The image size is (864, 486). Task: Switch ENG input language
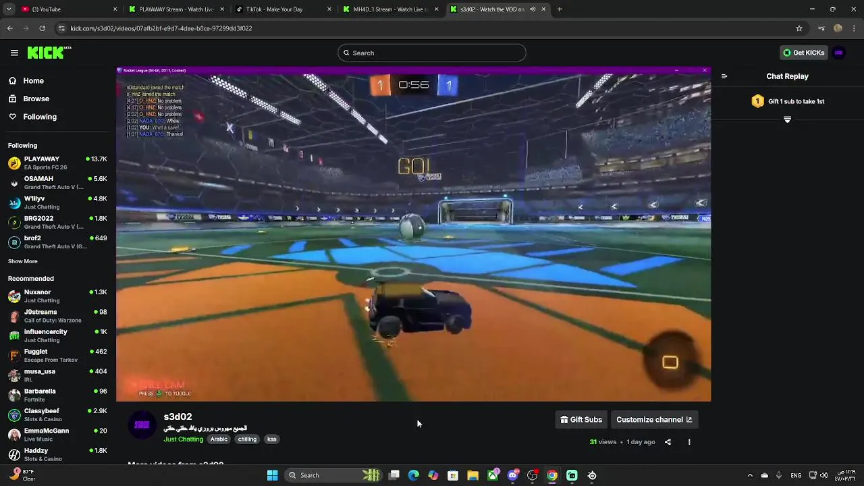(796, 475)
